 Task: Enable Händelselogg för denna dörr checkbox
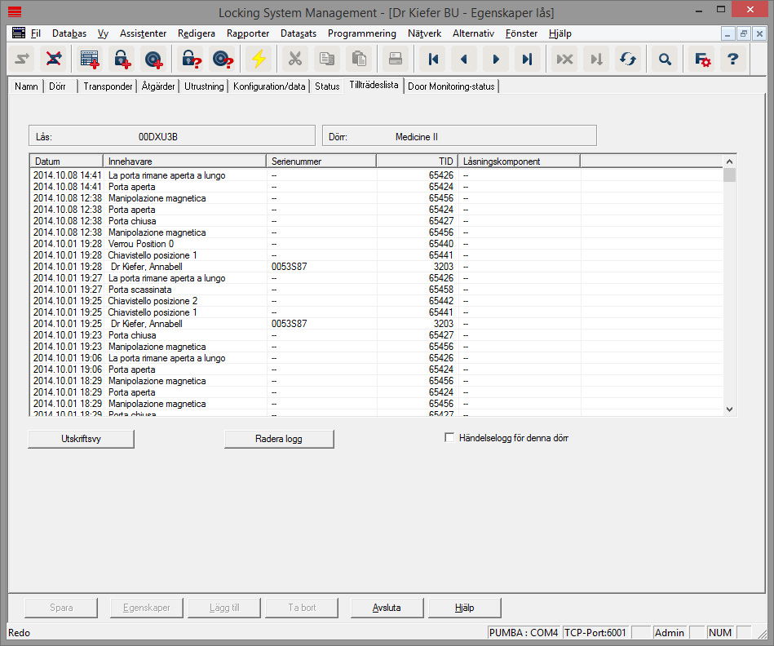coord(449,438)
